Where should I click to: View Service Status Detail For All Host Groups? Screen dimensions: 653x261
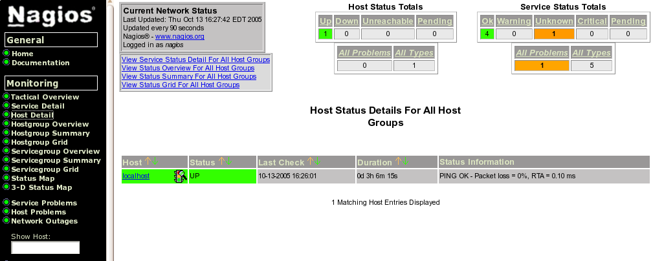pos(195,59)
